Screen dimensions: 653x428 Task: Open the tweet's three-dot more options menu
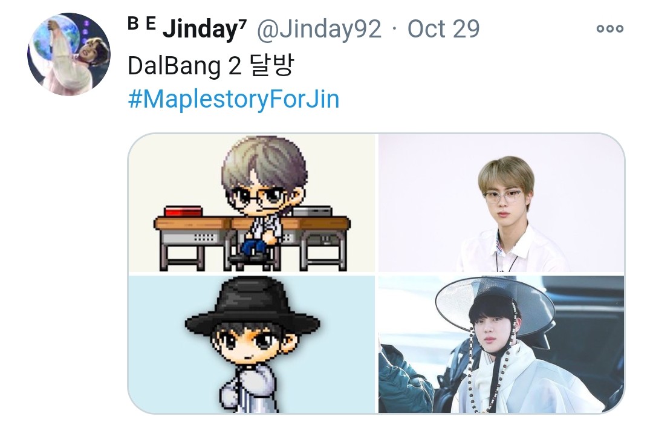(x=609, y=28)
